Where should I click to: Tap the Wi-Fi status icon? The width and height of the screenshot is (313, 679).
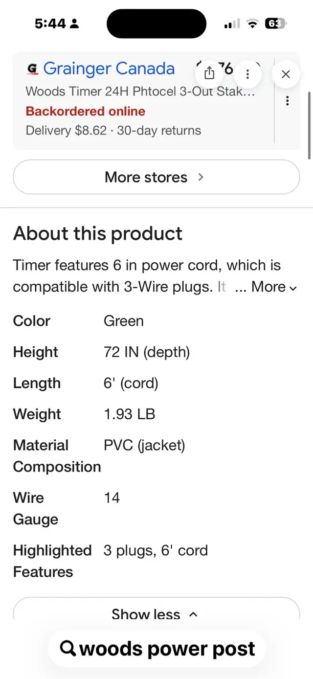(x=252, y=23)
